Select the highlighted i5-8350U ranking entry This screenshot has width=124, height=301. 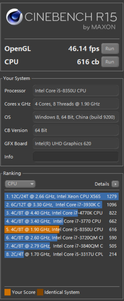pos(62,229)
